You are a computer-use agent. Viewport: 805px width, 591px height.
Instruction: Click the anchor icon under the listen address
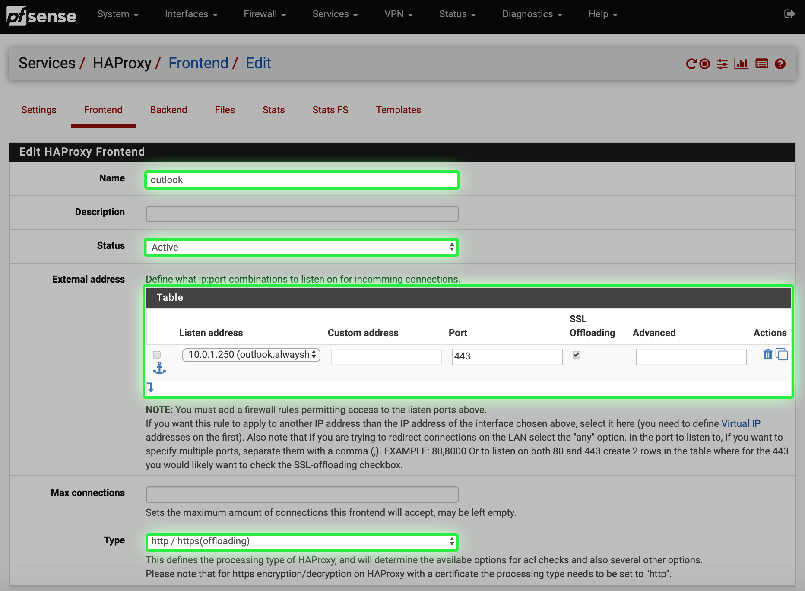(x=159, y=369)
